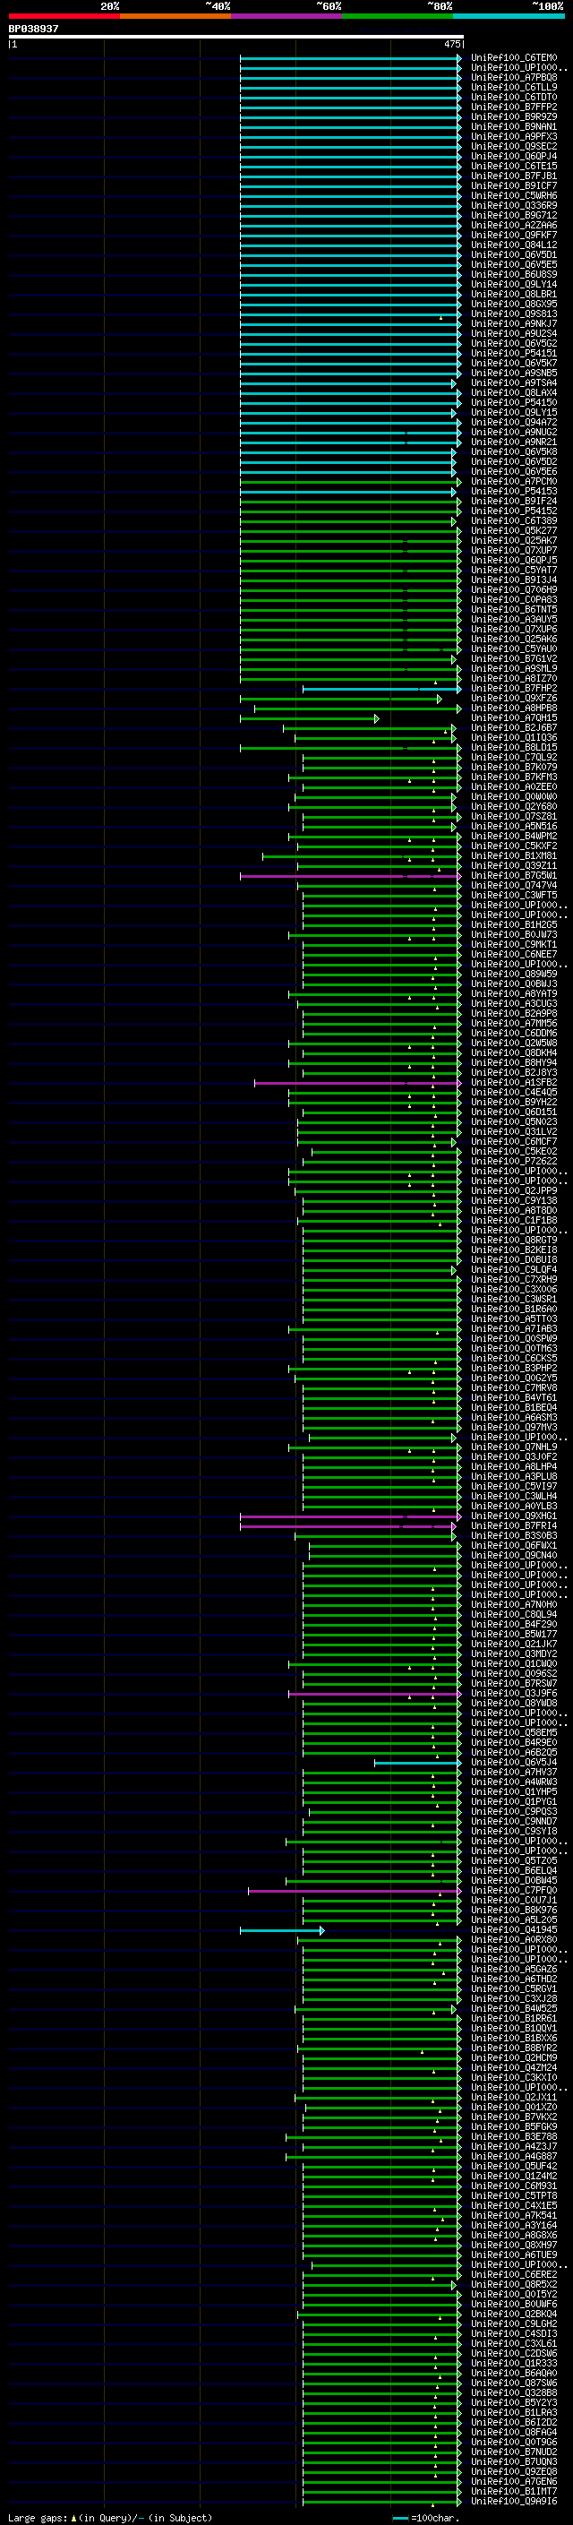Click the magenta alignment bar for UniRef100_C7PFQ0
Image resolution: width=573 pixels, height=2525 pixels.
(x=354, y=1891)
